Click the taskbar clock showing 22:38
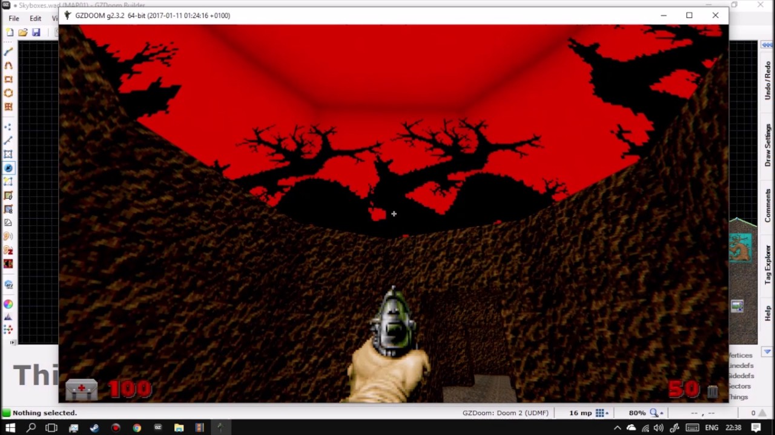 (x=733, y=428)
